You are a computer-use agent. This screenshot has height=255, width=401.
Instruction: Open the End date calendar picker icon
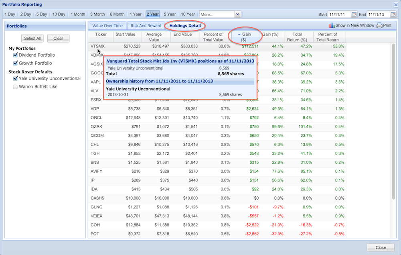[393, 14]
